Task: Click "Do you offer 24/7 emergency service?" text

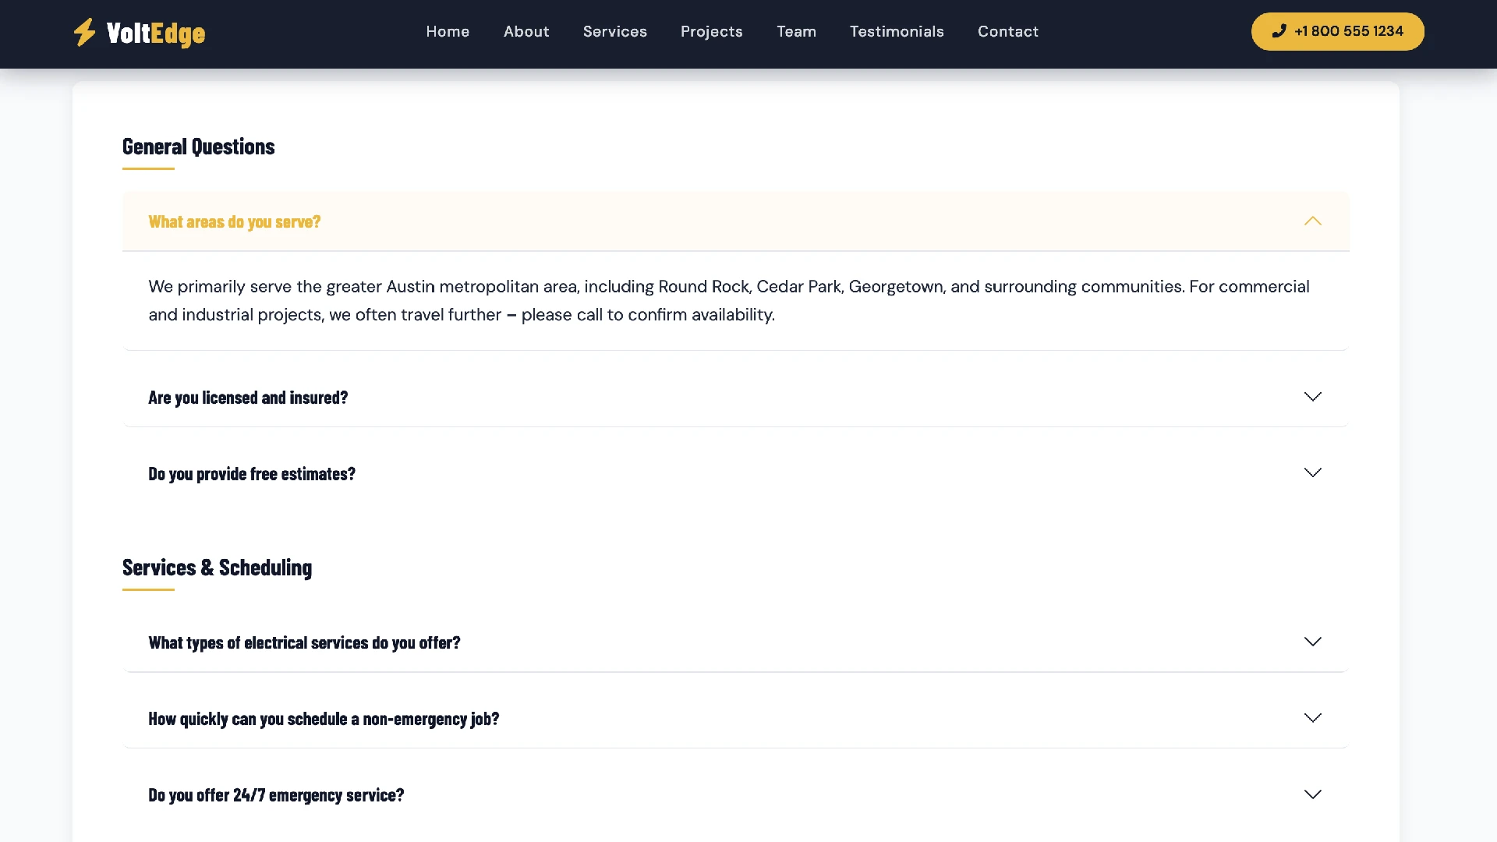Action: [276, 795]
